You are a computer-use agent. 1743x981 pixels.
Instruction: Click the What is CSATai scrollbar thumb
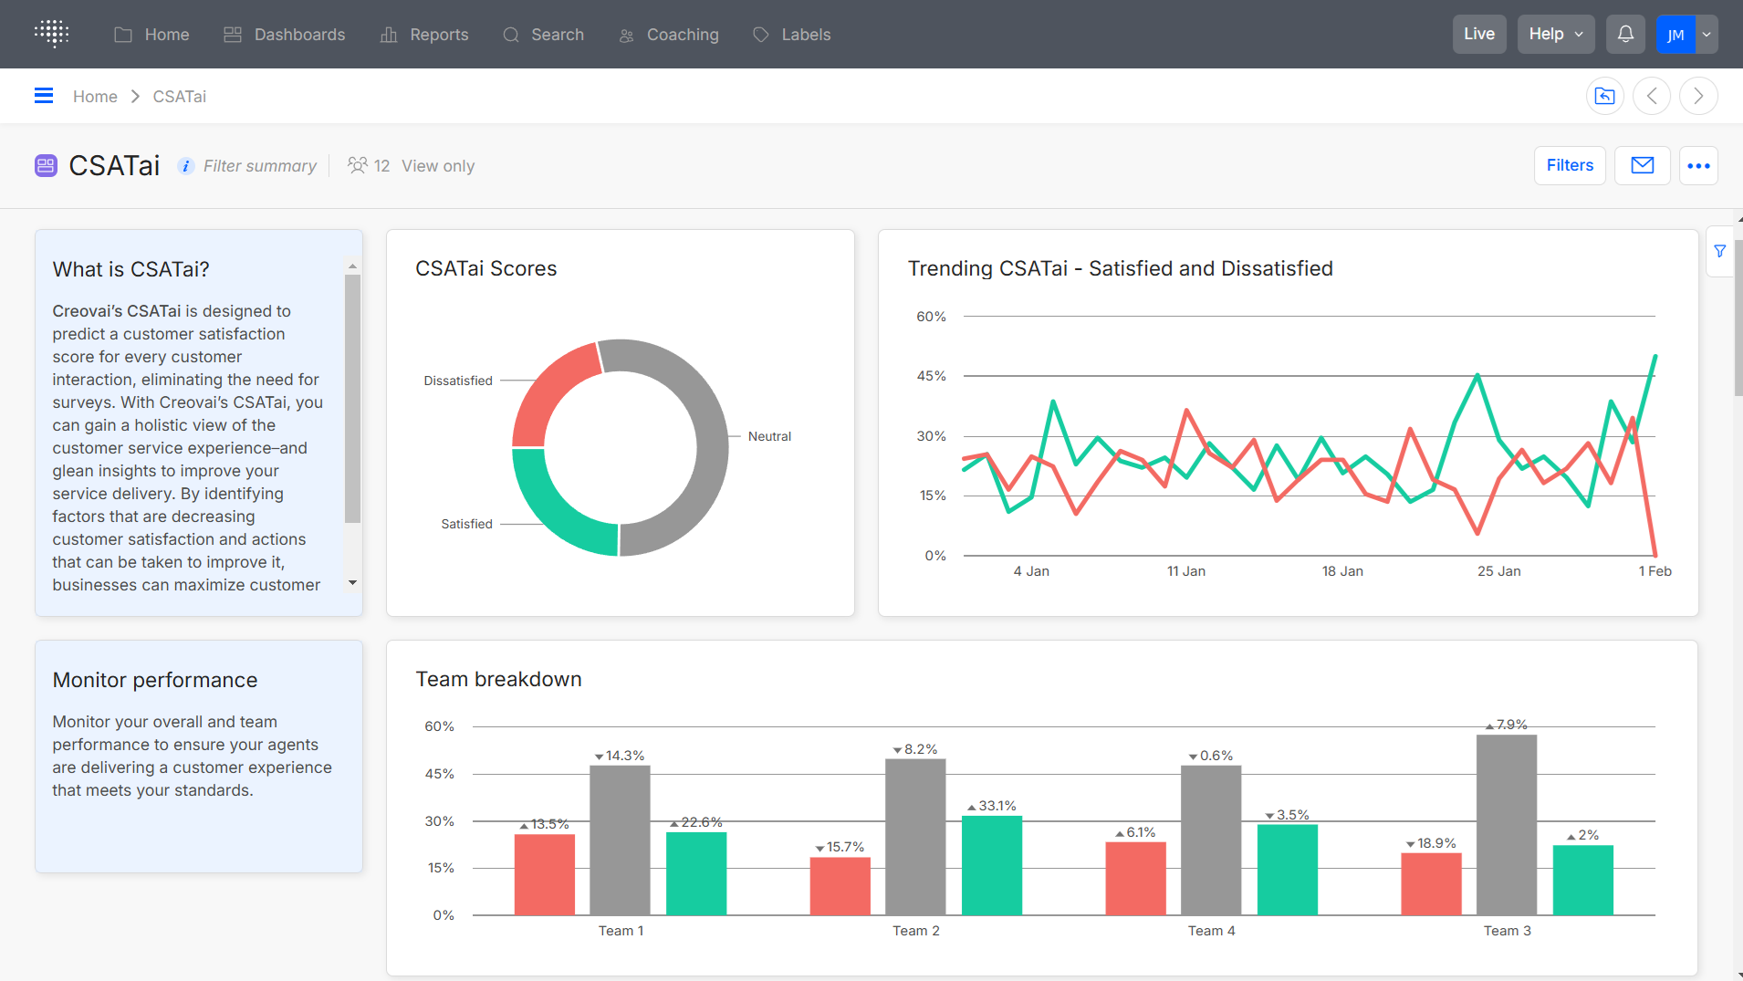(352, 399)
